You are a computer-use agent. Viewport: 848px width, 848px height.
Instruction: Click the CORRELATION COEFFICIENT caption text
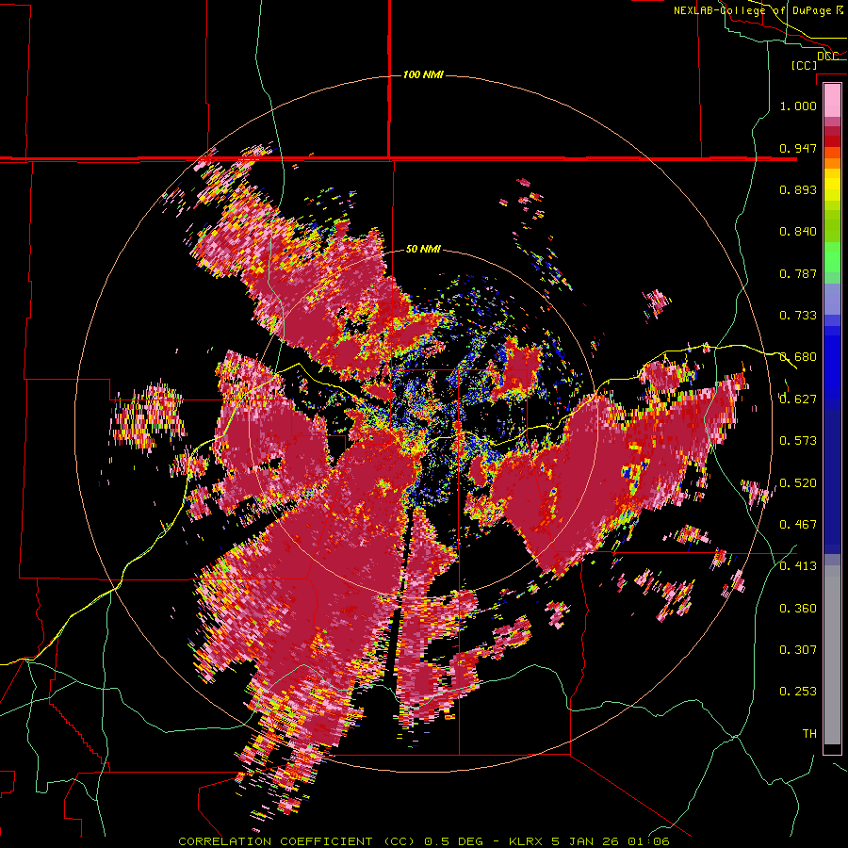275,841
